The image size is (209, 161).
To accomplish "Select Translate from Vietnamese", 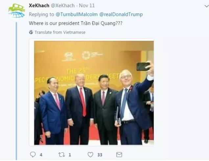I will 60,32.
